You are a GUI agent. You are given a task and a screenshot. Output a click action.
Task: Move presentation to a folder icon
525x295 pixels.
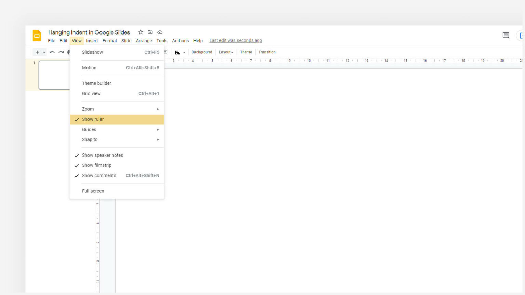[150, 32]
